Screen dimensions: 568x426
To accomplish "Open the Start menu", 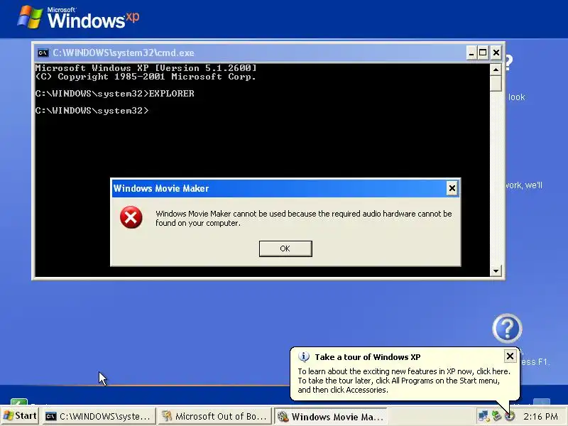I will 20,416.
